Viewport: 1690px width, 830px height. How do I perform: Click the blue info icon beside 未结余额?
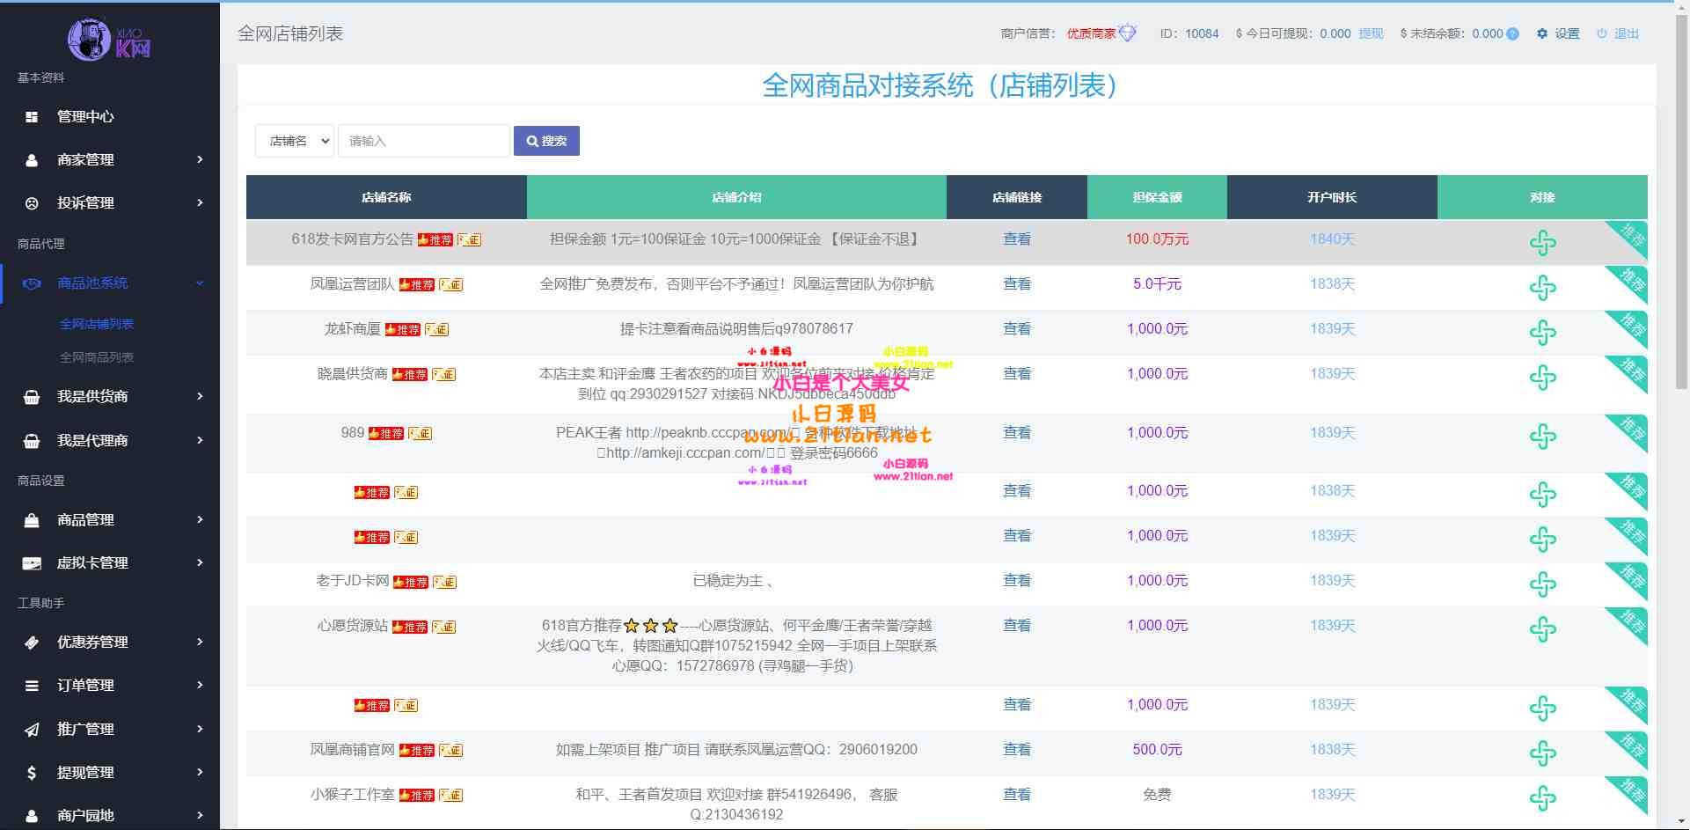[1512, 34]
